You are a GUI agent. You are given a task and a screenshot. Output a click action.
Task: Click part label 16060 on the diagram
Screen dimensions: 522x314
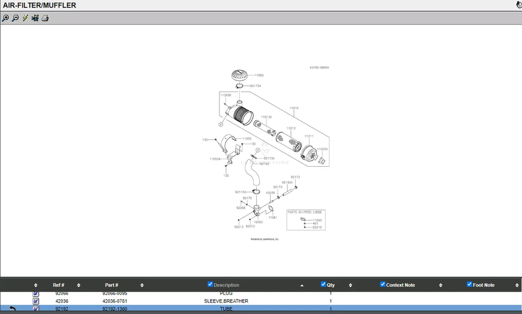point(258,222)
